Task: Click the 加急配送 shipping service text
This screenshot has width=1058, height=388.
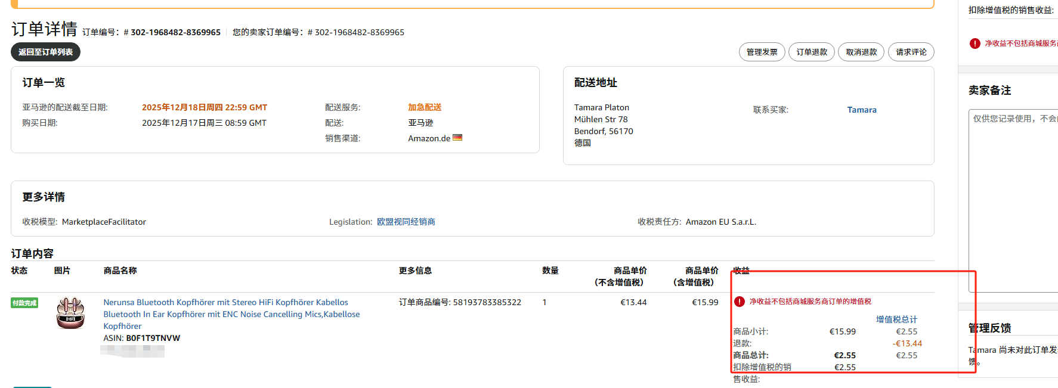Action: (424, 107)
